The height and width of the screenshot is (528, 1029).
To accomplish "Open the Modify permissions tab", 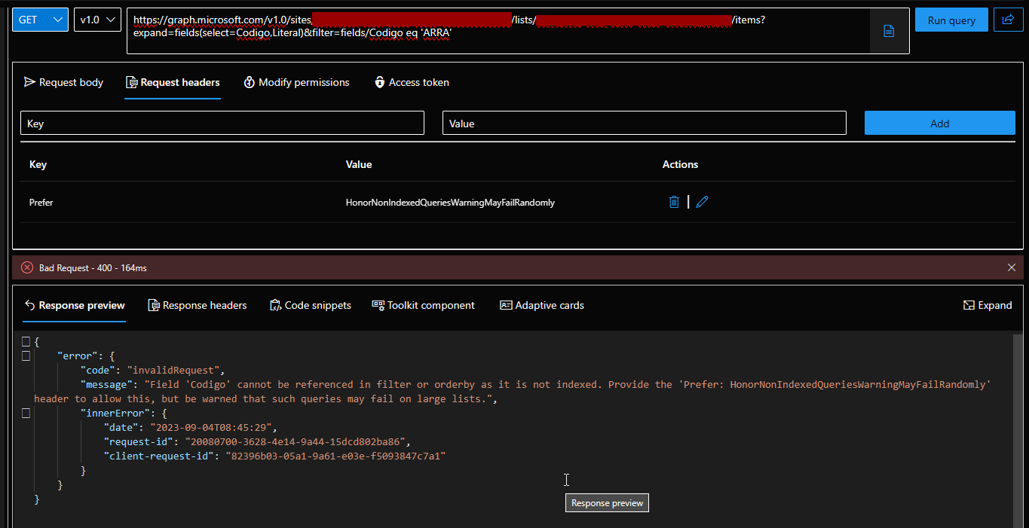I will (296, 82).
